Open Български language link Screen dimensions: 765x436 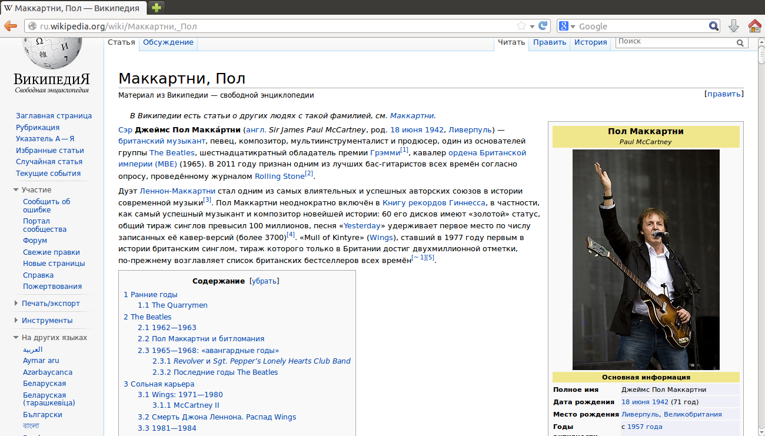point(42,415)
